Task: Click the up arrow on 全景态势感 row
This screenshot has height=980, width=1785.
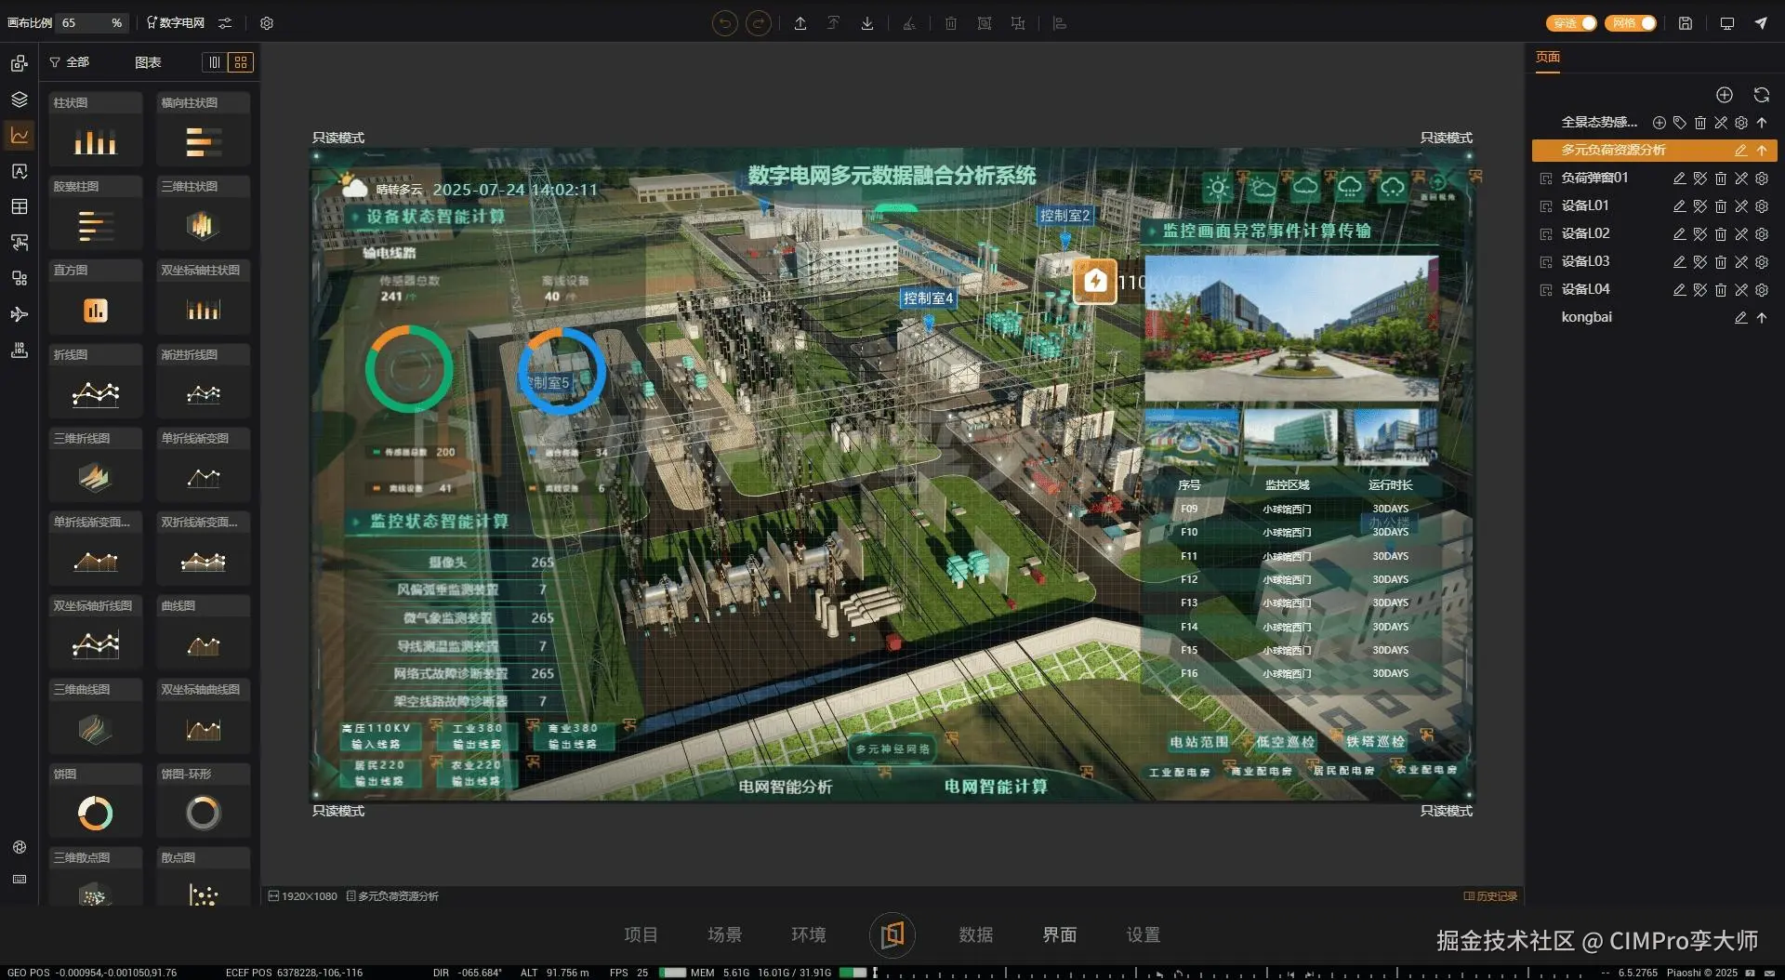Action: pos(1761,123)
